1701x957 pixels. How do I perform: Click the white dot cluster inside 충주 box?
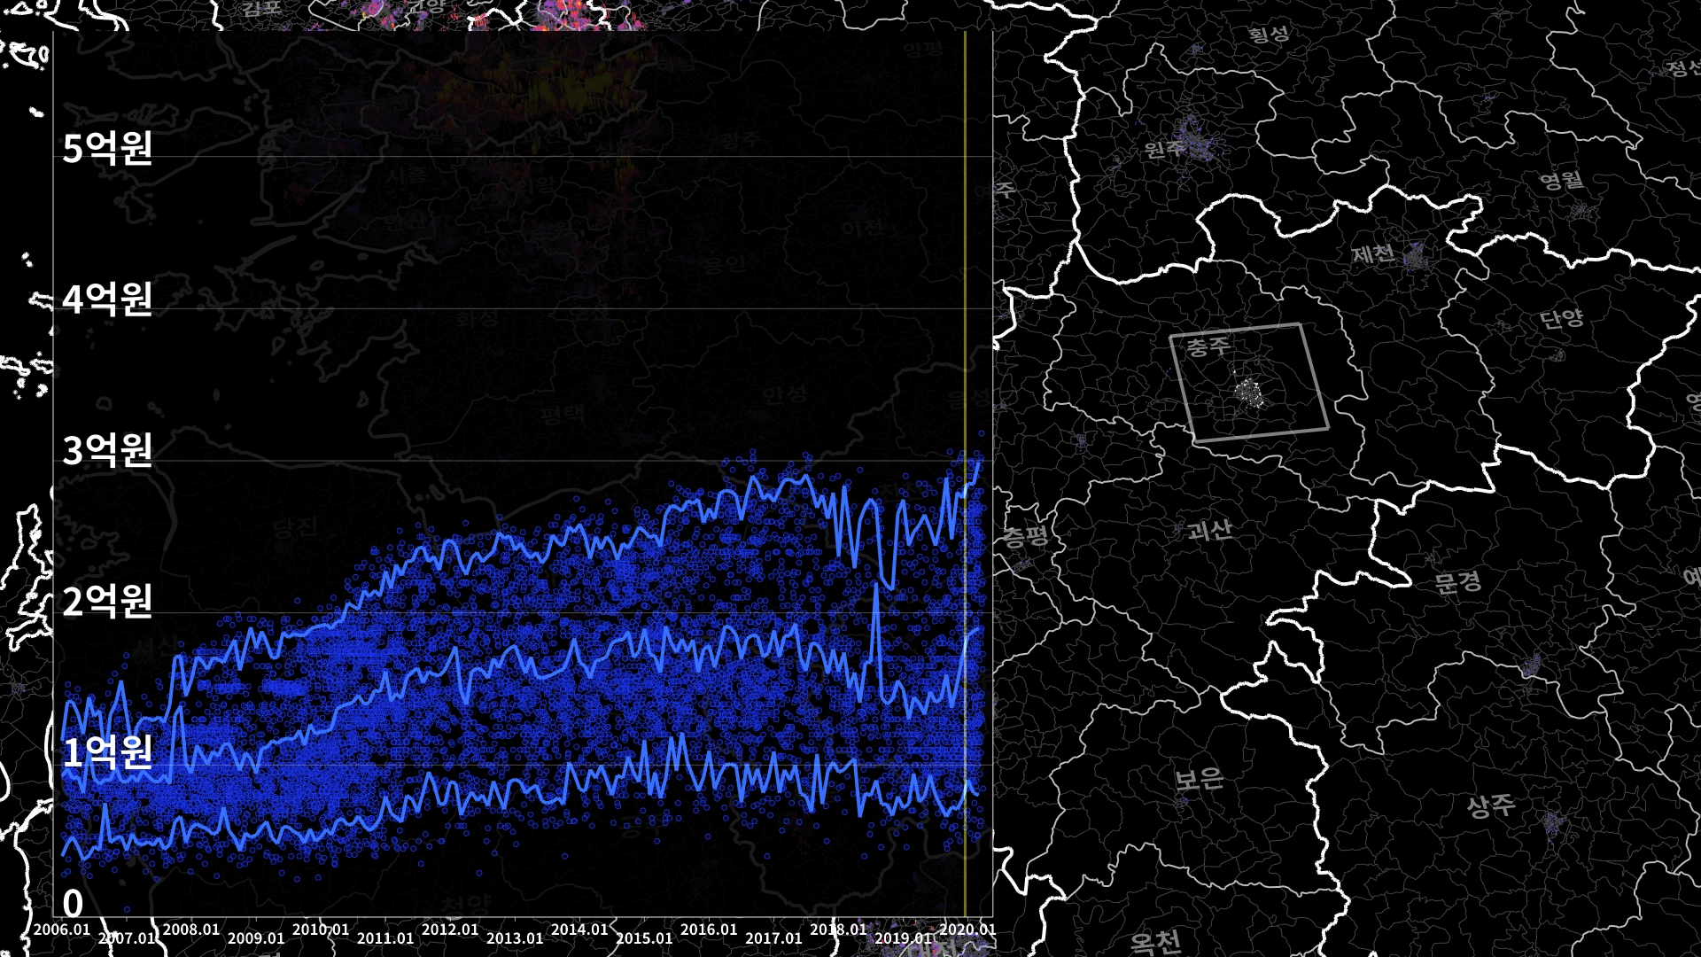point(1250,393)
